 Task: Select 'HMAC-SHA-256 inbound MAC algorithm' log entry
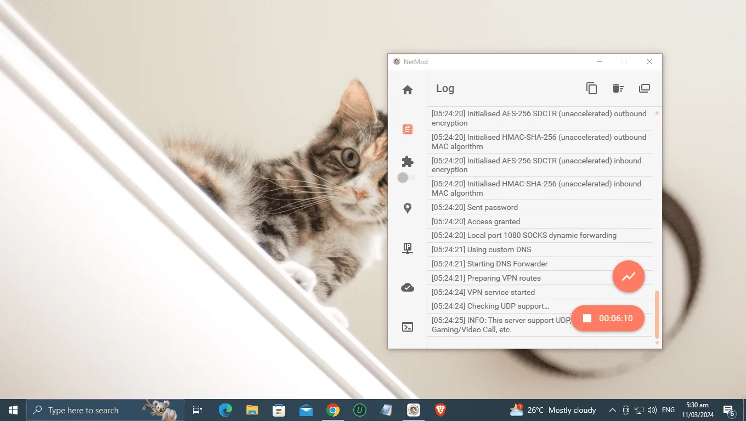point(540,189)
